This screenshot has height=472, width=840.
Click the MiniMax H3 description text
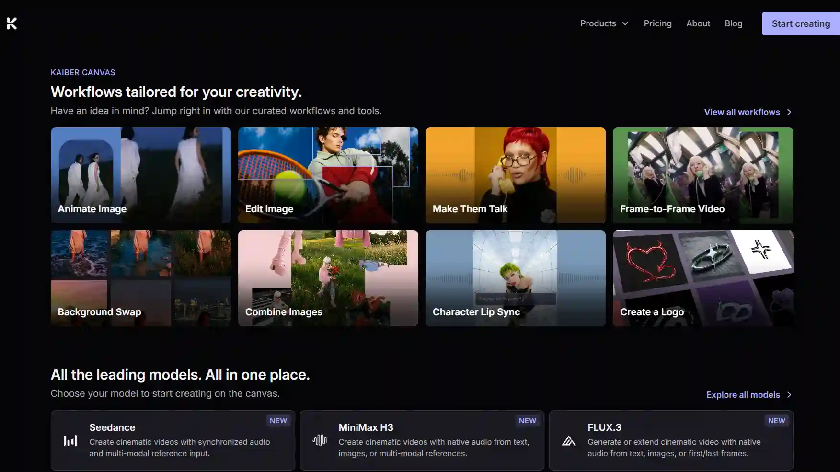pos(434,448)
